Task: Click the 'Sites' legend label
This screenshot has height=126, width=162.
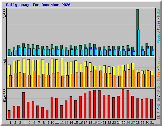Action: pos(159,76)
